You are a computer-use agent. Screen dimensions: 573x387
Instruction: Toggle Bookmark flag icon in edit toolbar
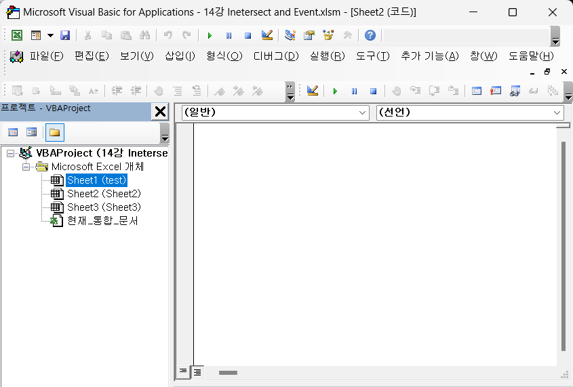click(x=219, y=91)
